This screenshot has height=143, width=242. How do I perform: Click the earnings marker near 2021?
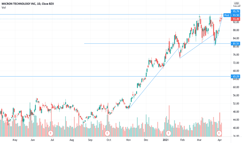[x=168, y=133]
